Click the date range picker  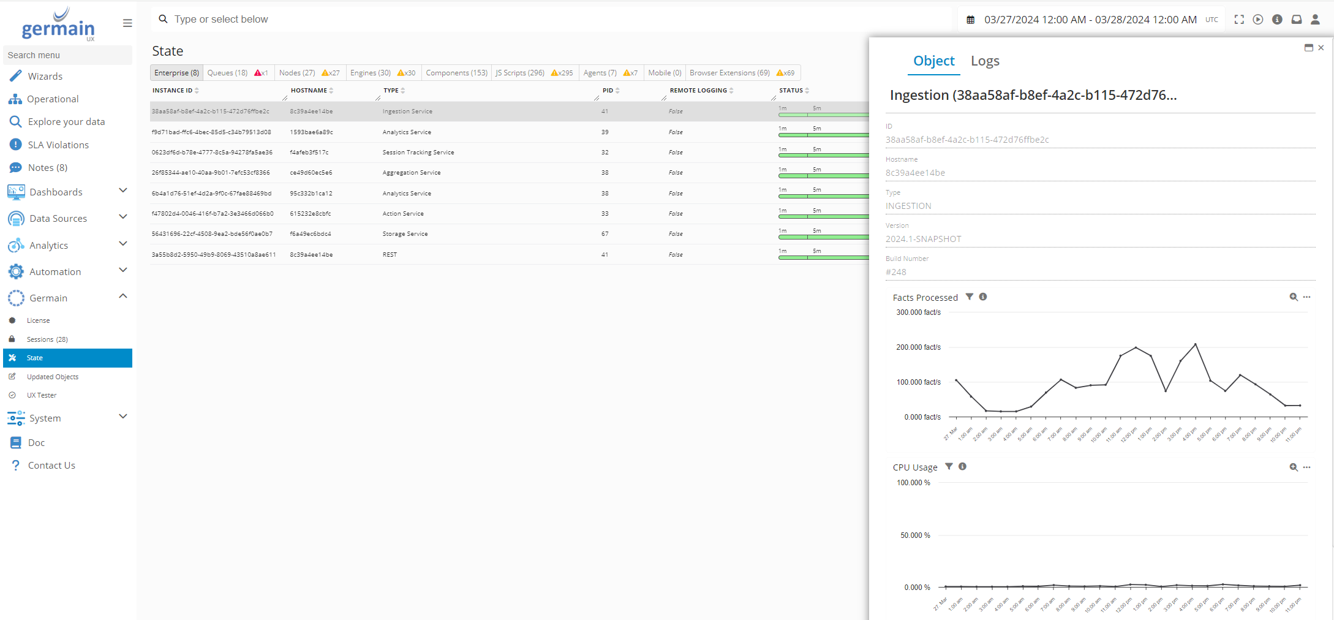point(1090,20)
